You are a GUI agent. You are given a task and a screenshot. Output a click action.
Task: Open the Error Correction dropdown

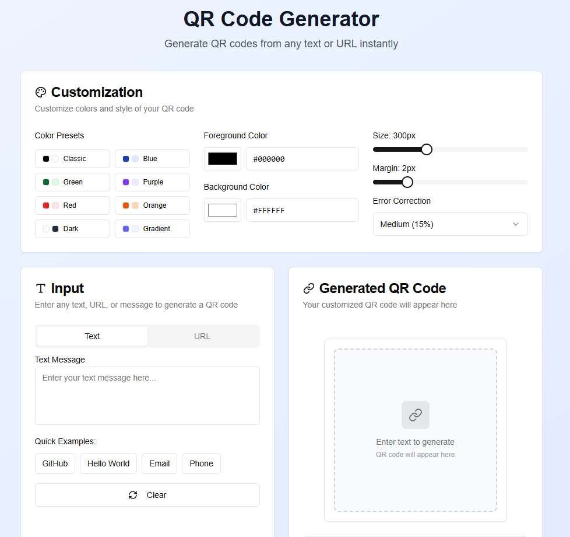click(x=450, y=224)
